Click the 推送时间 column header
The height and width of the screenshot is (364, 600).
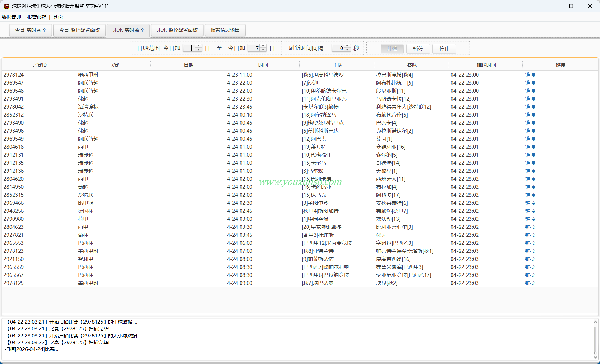pyautogui.click(x=486, y=65)
